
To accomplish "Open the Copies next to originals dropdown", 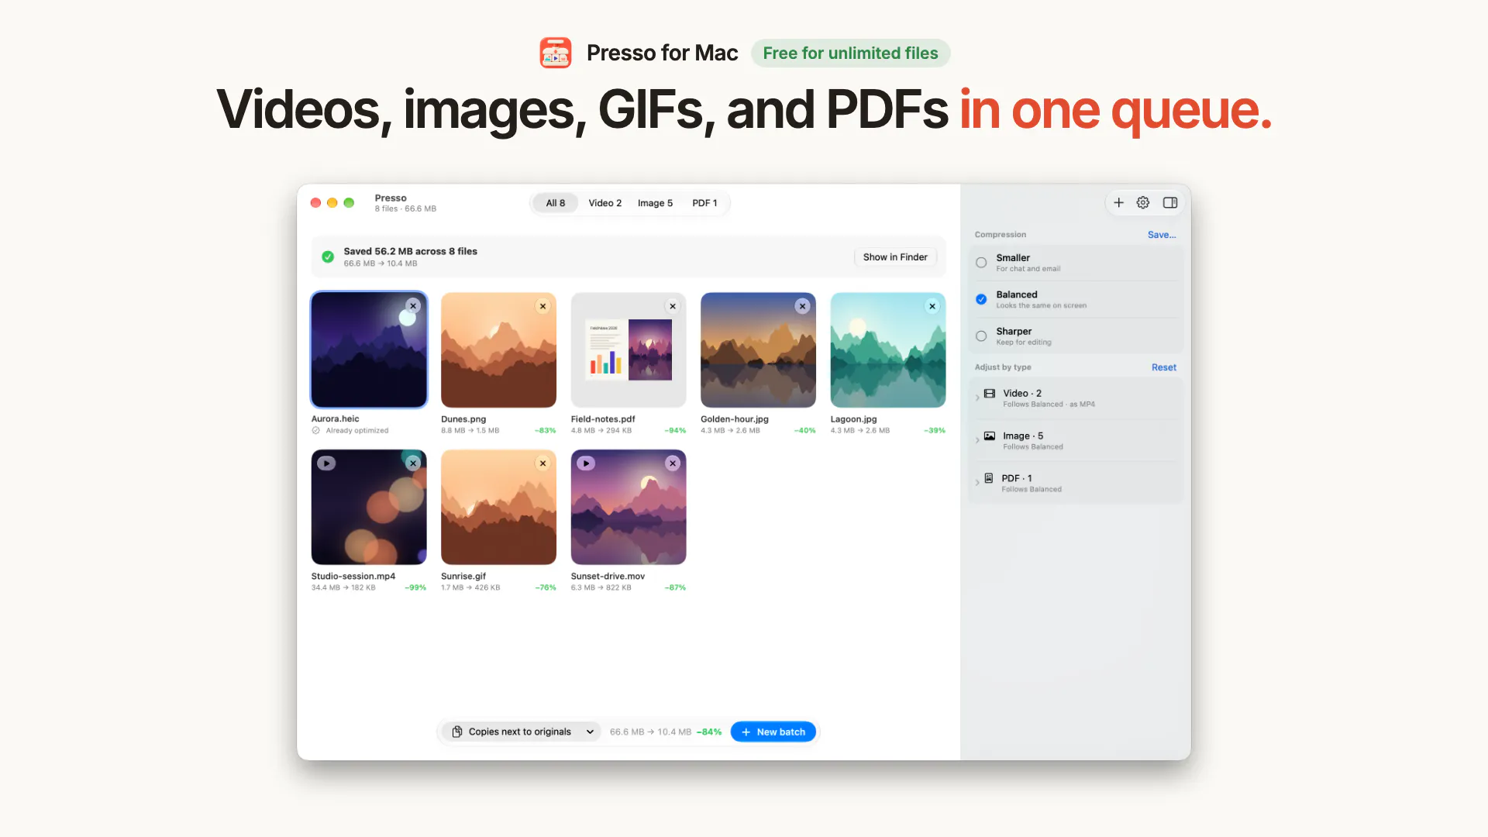I will pos(522,732).
